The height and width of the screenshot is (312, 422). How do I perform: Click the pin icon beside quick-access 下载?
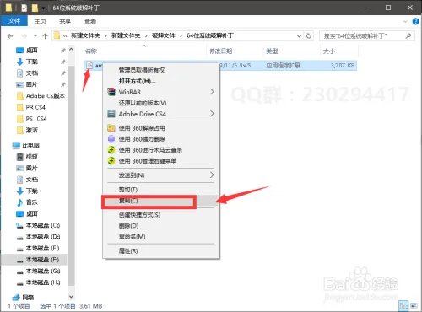63,62
